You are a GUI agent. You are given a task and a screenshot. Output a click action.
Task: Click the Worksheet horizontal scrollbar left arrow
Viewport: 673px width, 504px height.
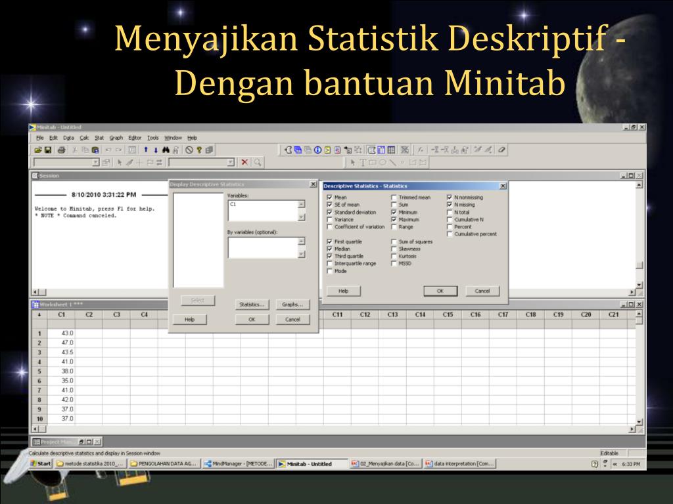35,429
